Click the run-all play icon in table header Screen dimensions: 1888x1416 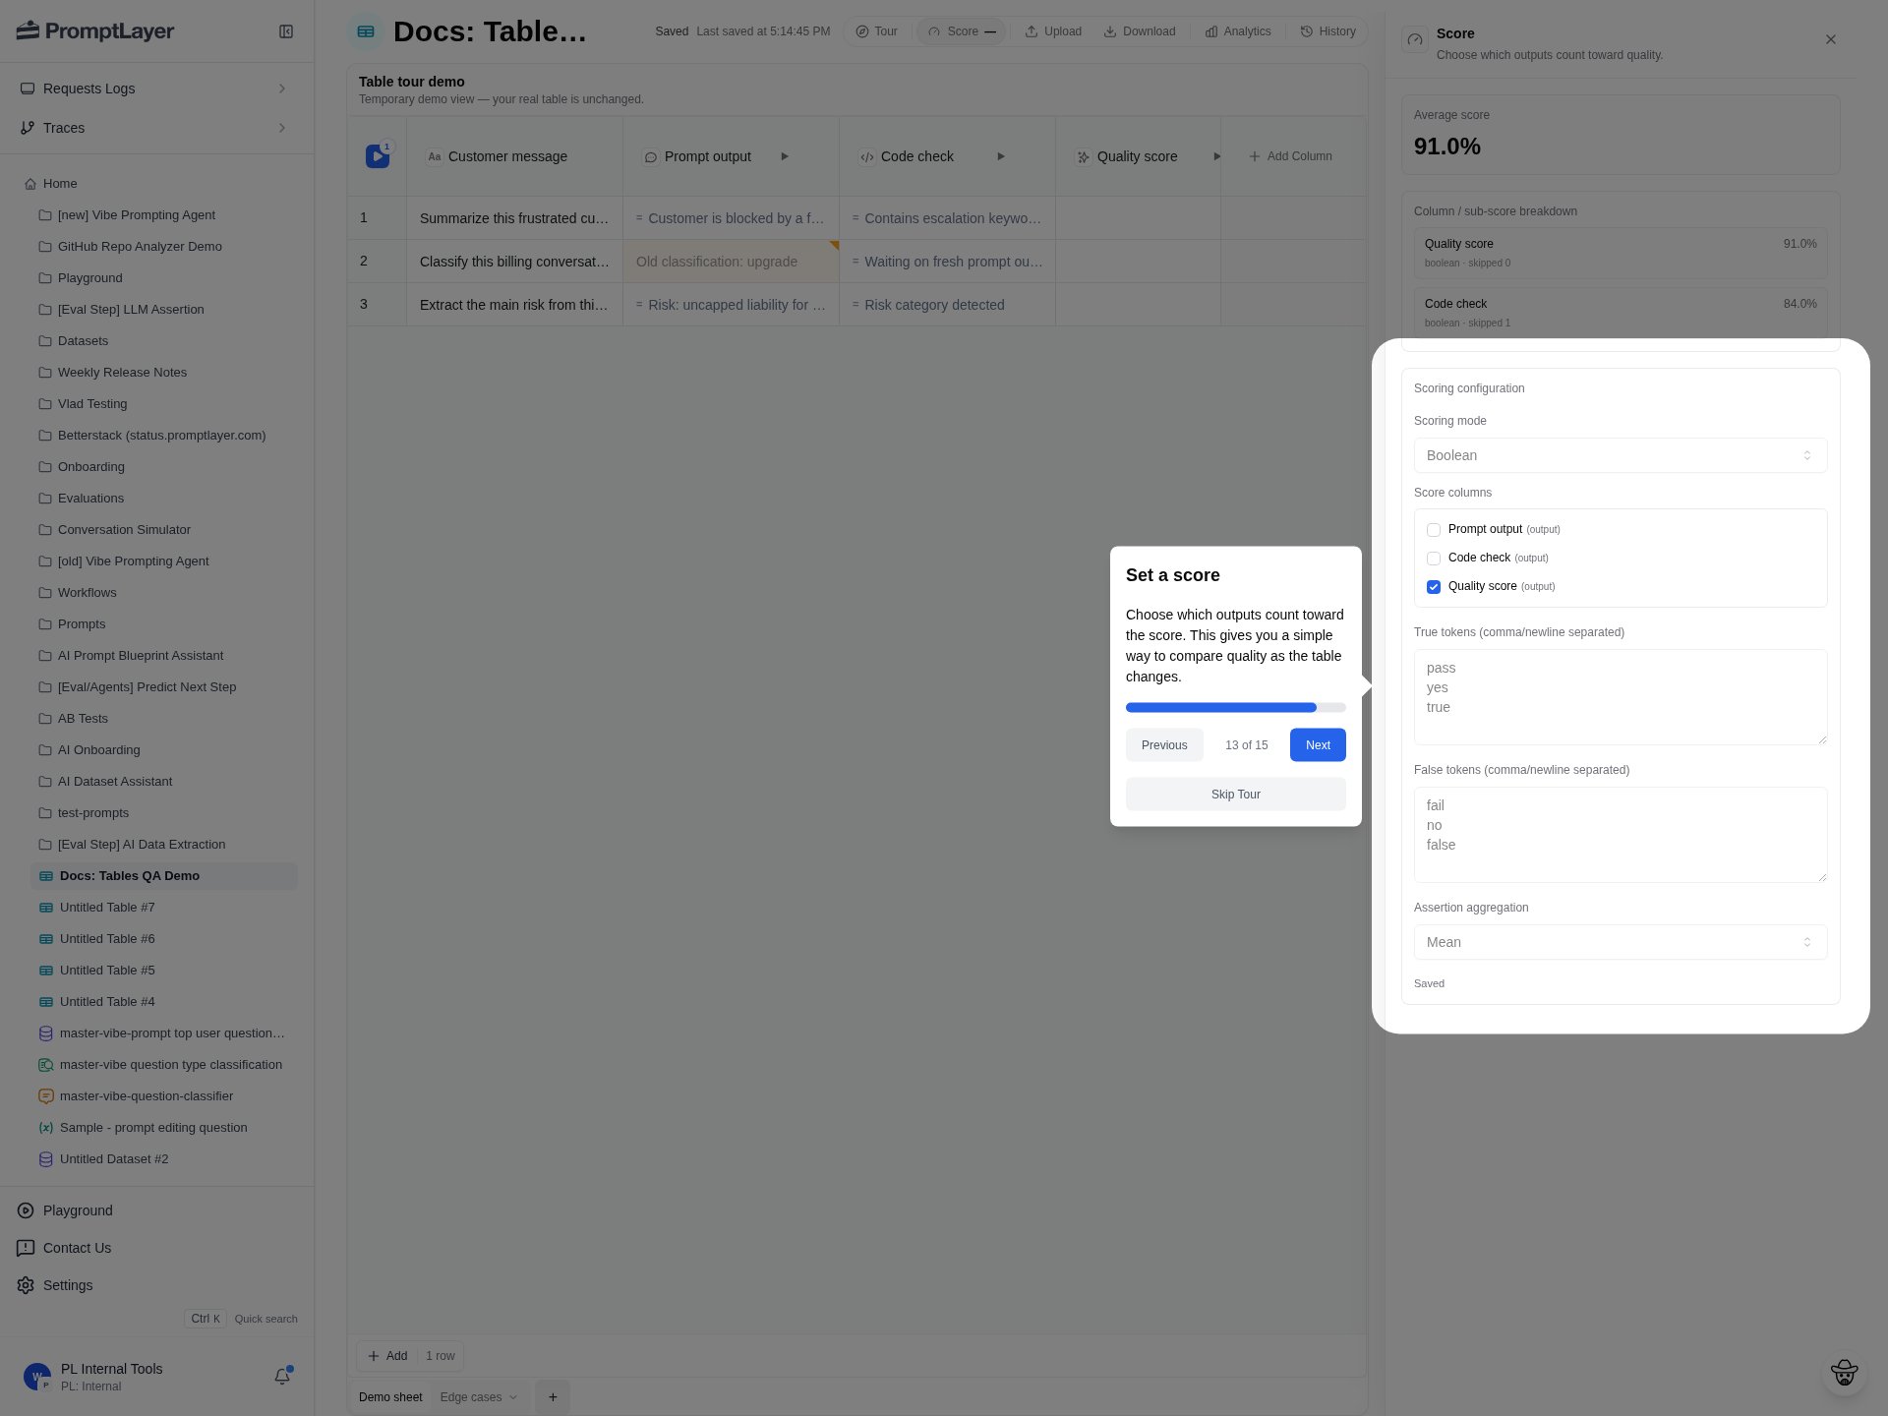pos(378,156)
